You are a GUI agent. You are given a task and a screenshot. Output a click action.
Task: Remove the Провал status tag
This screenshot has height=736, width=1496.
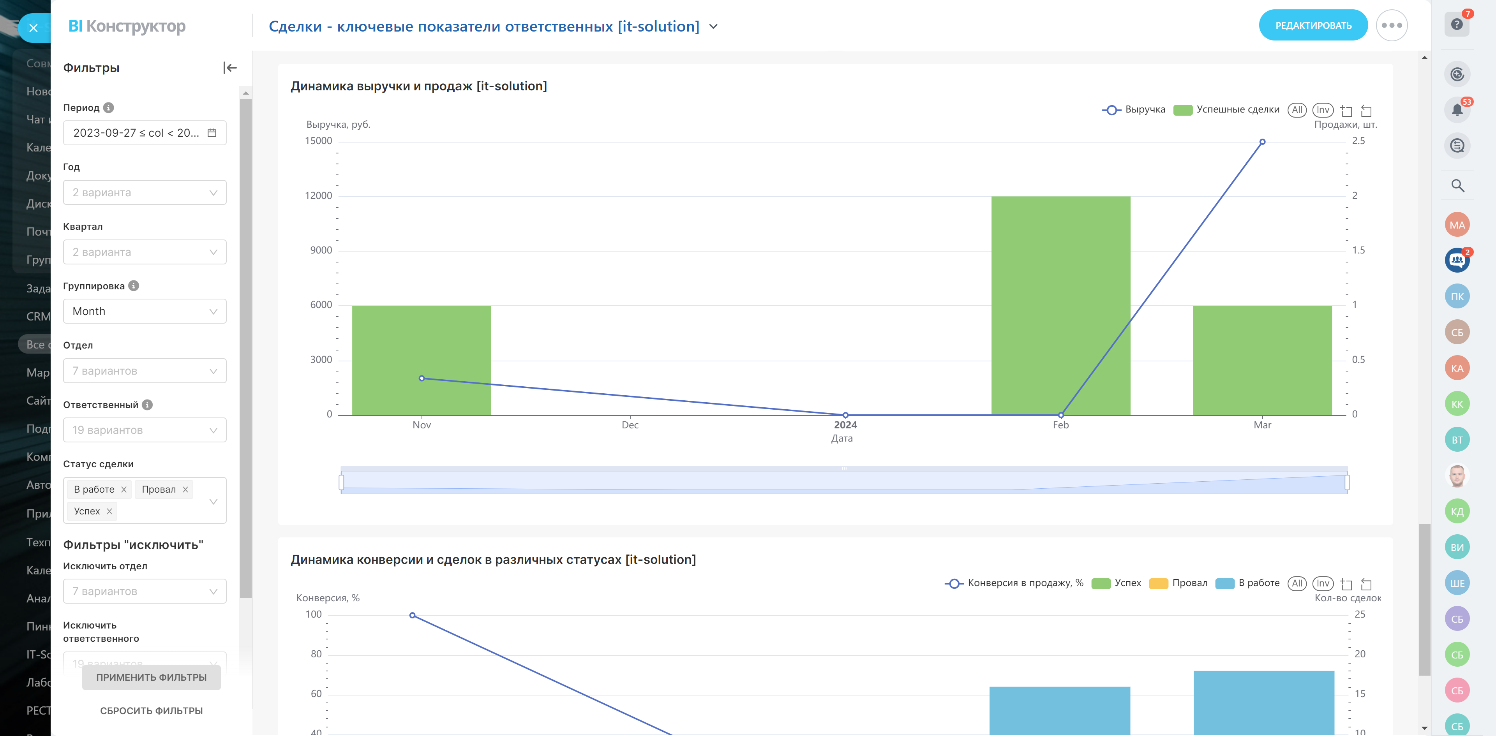pos(185,489)
